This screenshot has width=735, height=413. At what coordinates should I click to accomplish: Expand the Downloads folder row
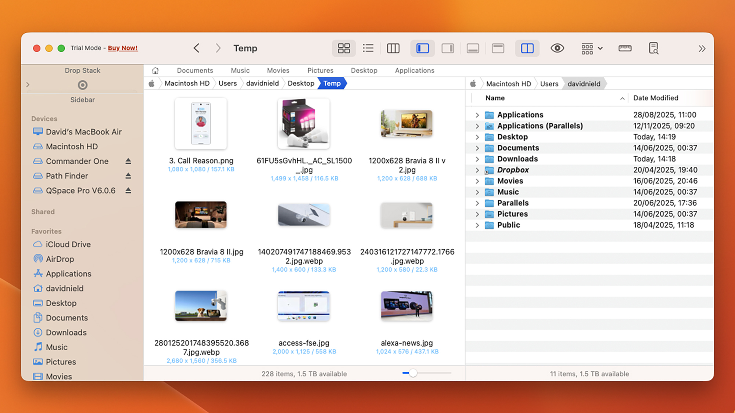(x=477, y=159)
